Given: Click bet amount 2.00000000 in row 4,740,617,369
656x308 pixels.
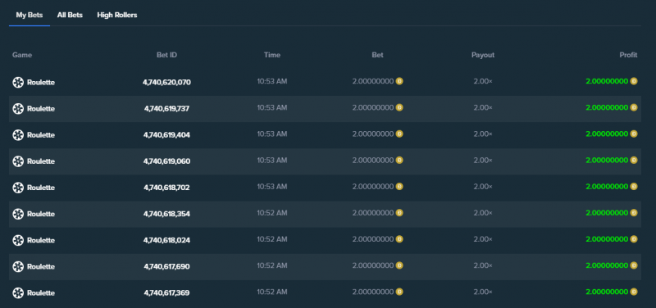Looking at the screenshot, I should pos(373,292).
